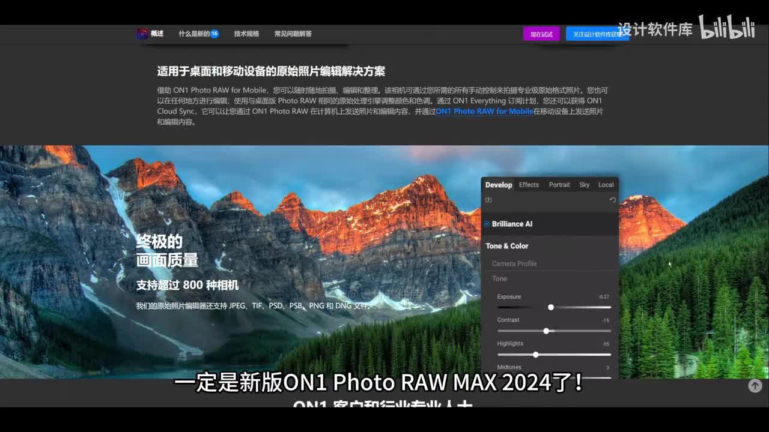
Task: Select the Sky tab
Action: click(584, 185)
